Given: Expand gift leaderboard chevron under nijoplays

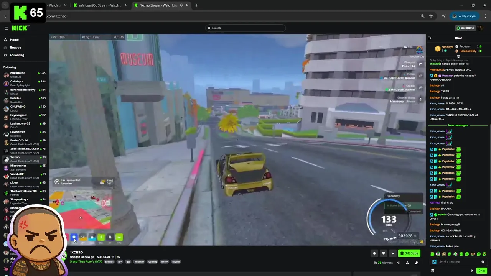Looking at the screenshot, I should [458, 56].
